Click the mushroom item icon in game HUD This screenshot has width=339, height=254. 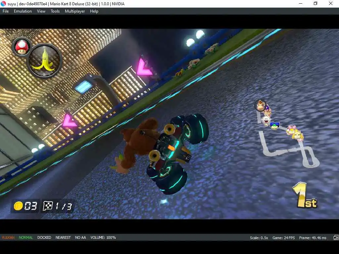coord(22,47)
